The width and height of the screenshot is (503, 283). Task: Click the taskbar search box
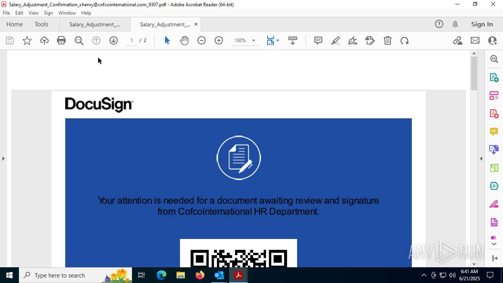(x=75, y=275)
